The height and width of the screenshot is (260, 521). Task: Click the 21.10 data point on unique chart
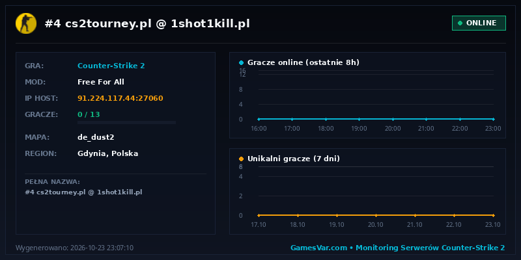coord(415,215)
